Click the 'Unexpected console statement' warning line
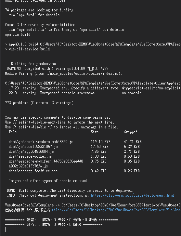The height and width of the screenshot is (236, 181). pos(75,93)
